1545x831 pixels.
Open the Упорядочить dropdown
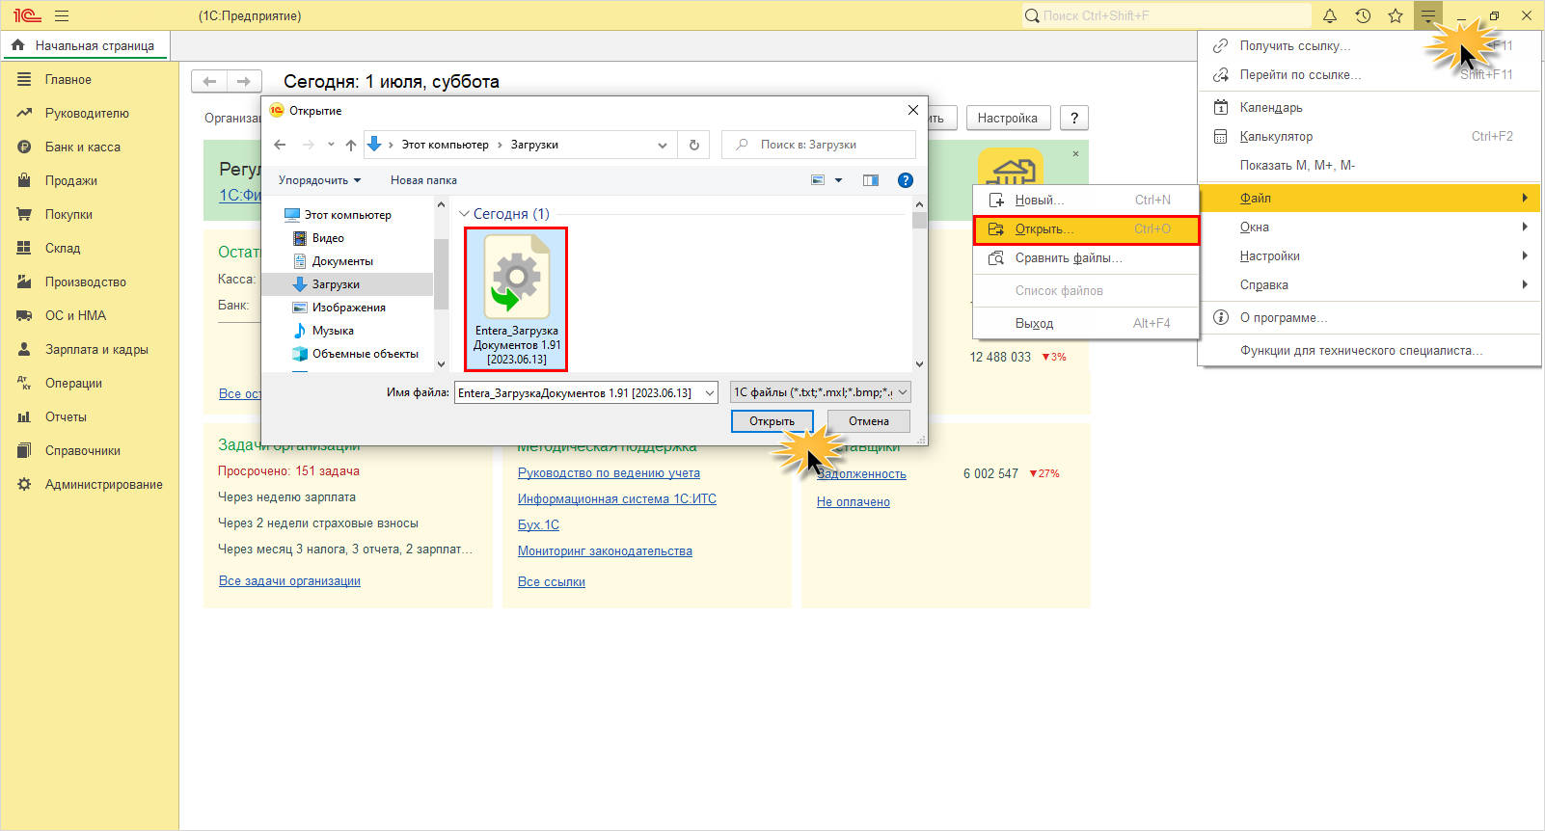[x=319, y=180]
